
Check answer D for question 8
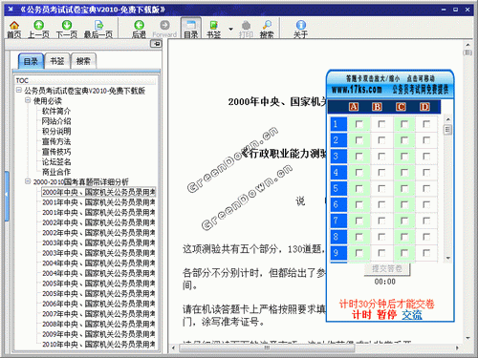click(x=426, y=237)
